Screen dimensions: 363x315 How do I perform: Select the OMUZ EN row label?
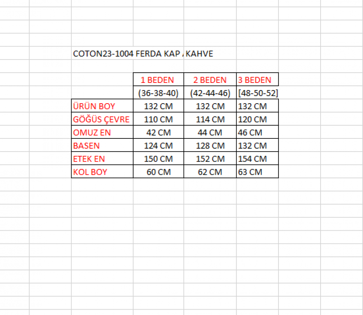(102, 132)
